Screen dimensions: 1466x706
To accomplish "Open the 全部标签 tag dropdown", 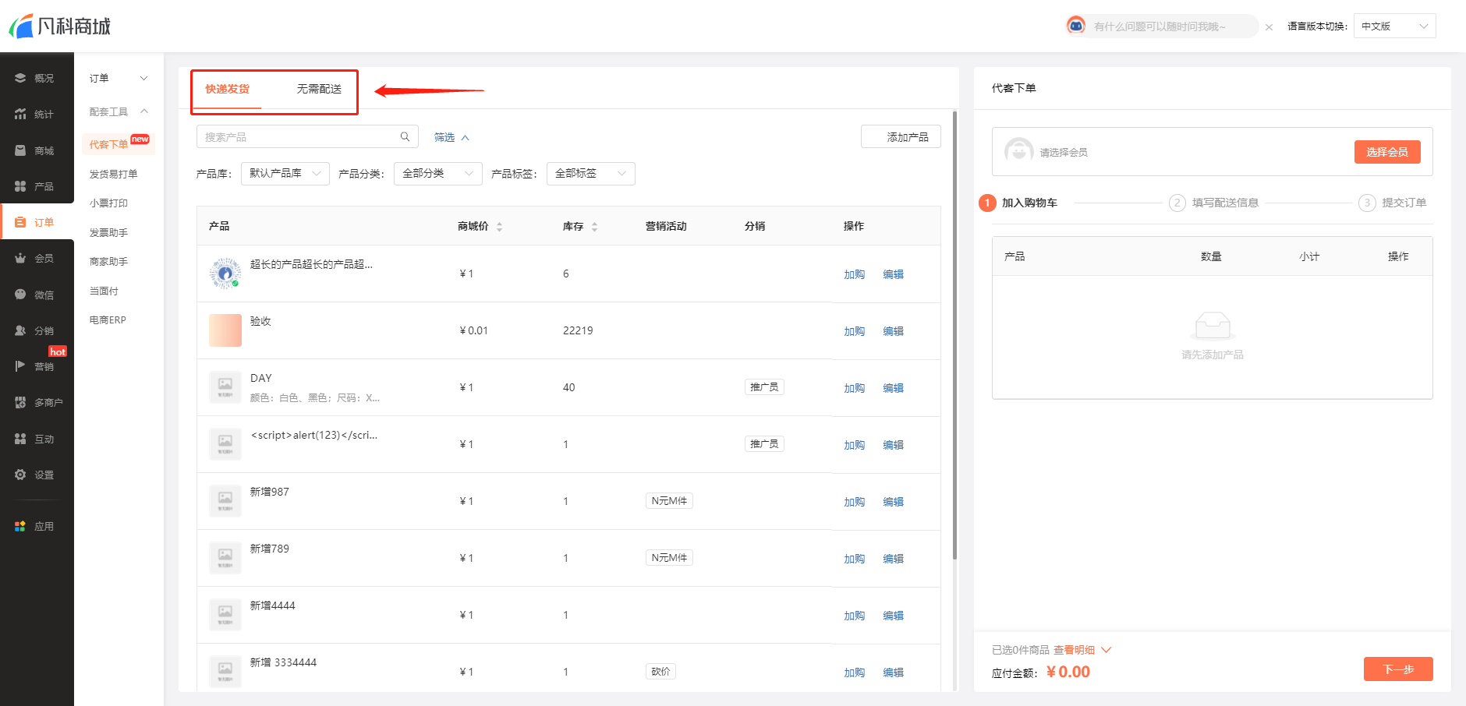I will pyautogui.click(x=591, y=174).
